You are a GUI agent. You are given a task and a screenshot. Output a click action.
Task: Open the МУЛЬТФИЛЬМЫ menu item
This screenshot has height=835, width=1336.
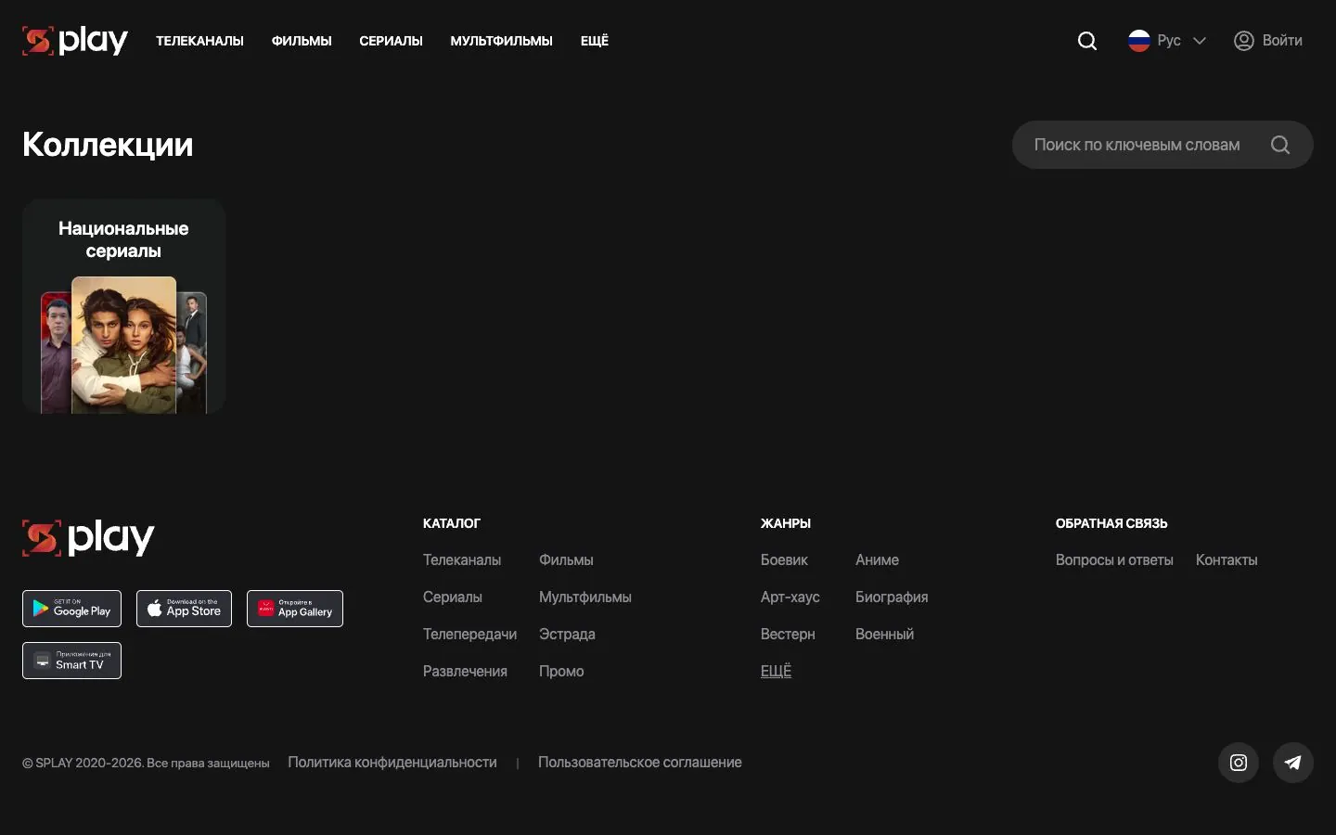coord(501,41)
